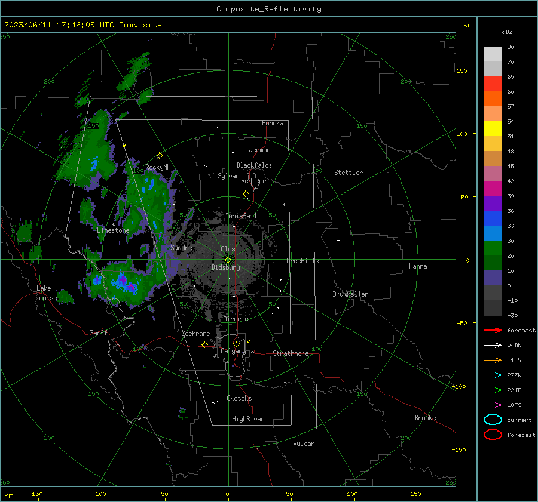Image resolution: width=538 pixels, height=502 pixels.
Task: Click yellow diamond marker near Cochrane
Action: click(204, 345)
